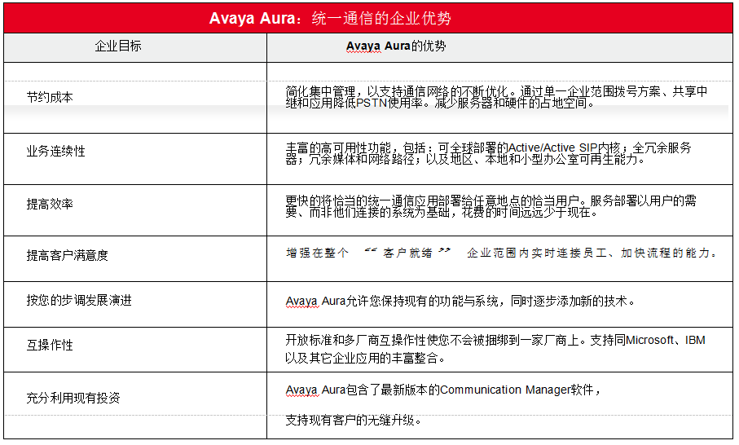Click the '互操作性' row label
Screen dimensions: 739x445
point(50,345)
